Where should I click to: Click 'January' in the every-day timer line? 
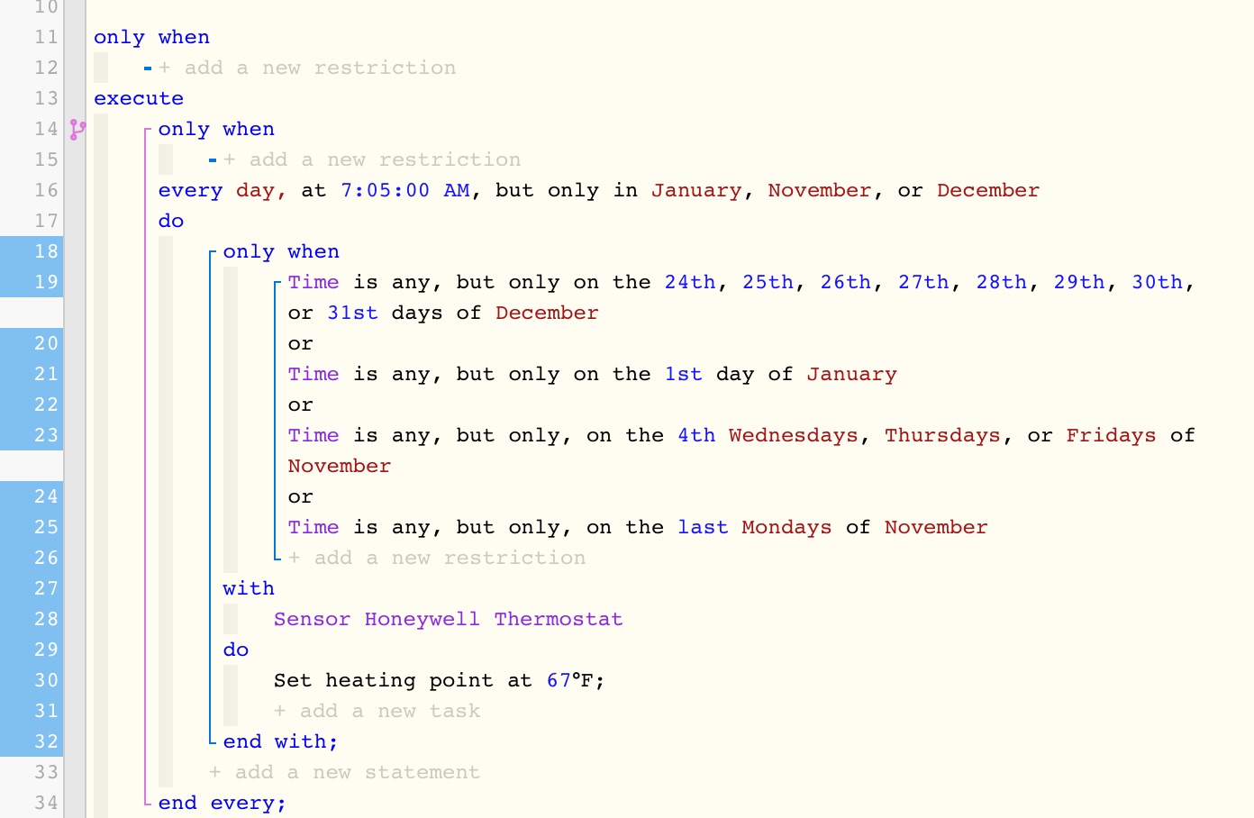point(697,190)
